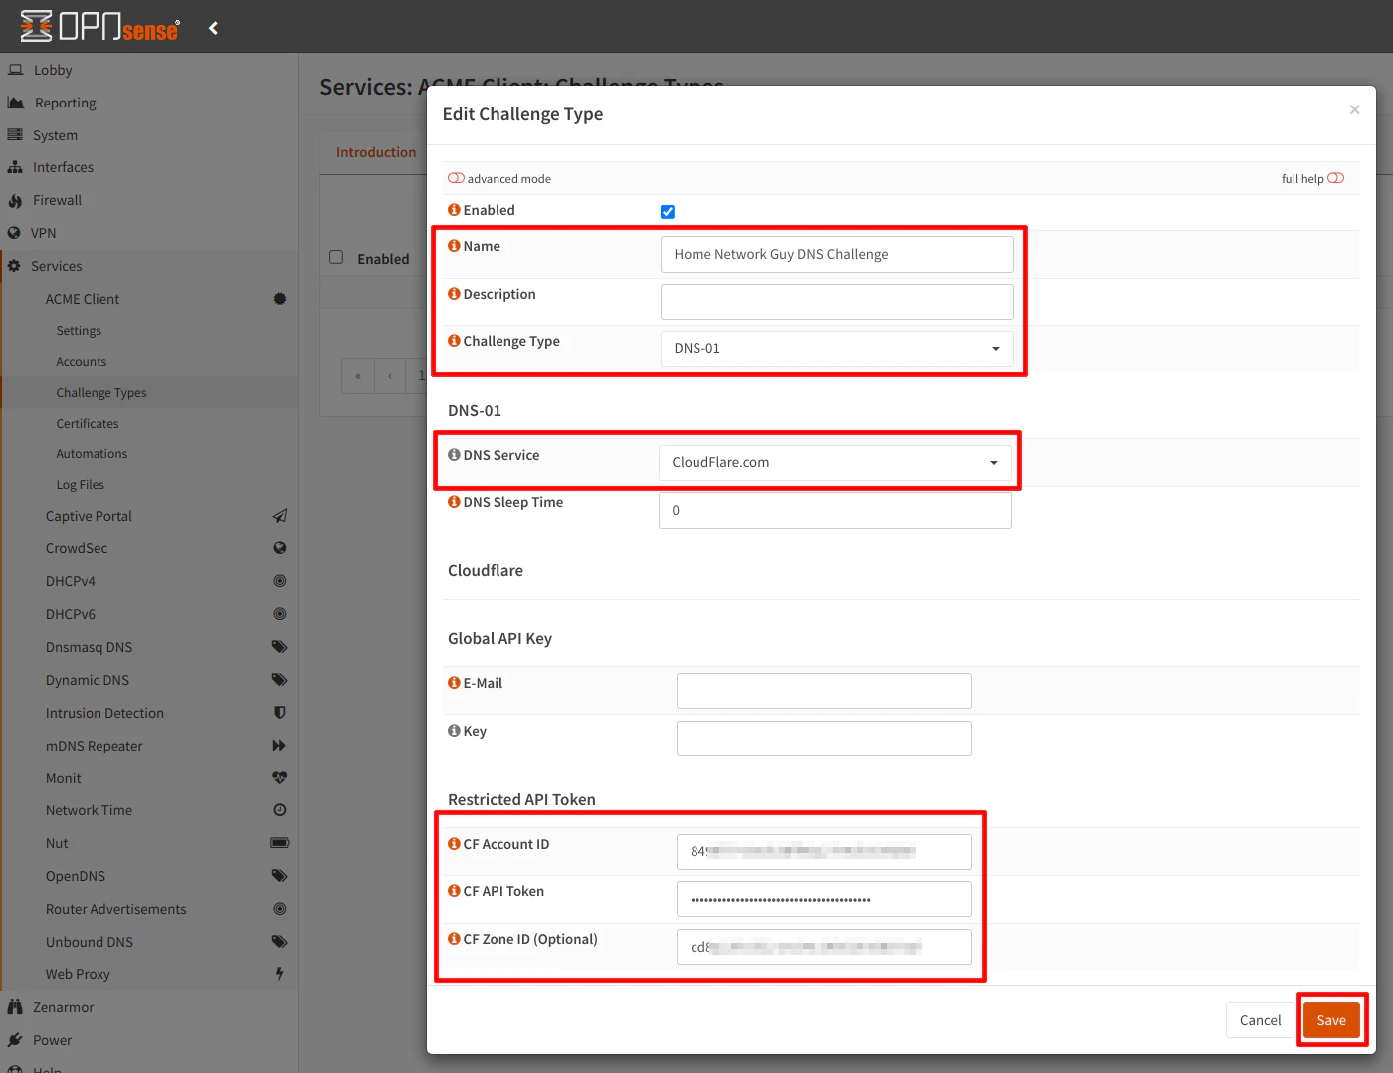Viewport: 1393px width, 1073px height.
Task: Open the Challenge Type dropdown
Action: pyautogui.click(x=837, y=349)
